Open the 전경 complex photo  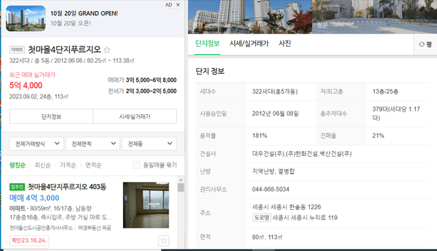point(250,16)
